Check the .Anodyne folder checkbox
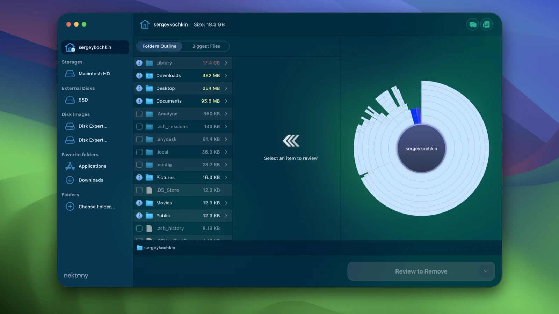This screenshot has width=559, height=314. (x=139, y=114)
